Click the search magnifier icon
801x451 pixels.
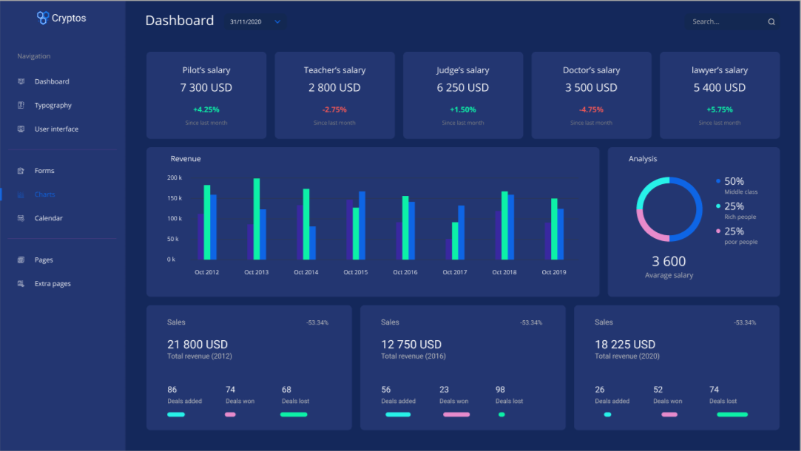tap(771, 22)
